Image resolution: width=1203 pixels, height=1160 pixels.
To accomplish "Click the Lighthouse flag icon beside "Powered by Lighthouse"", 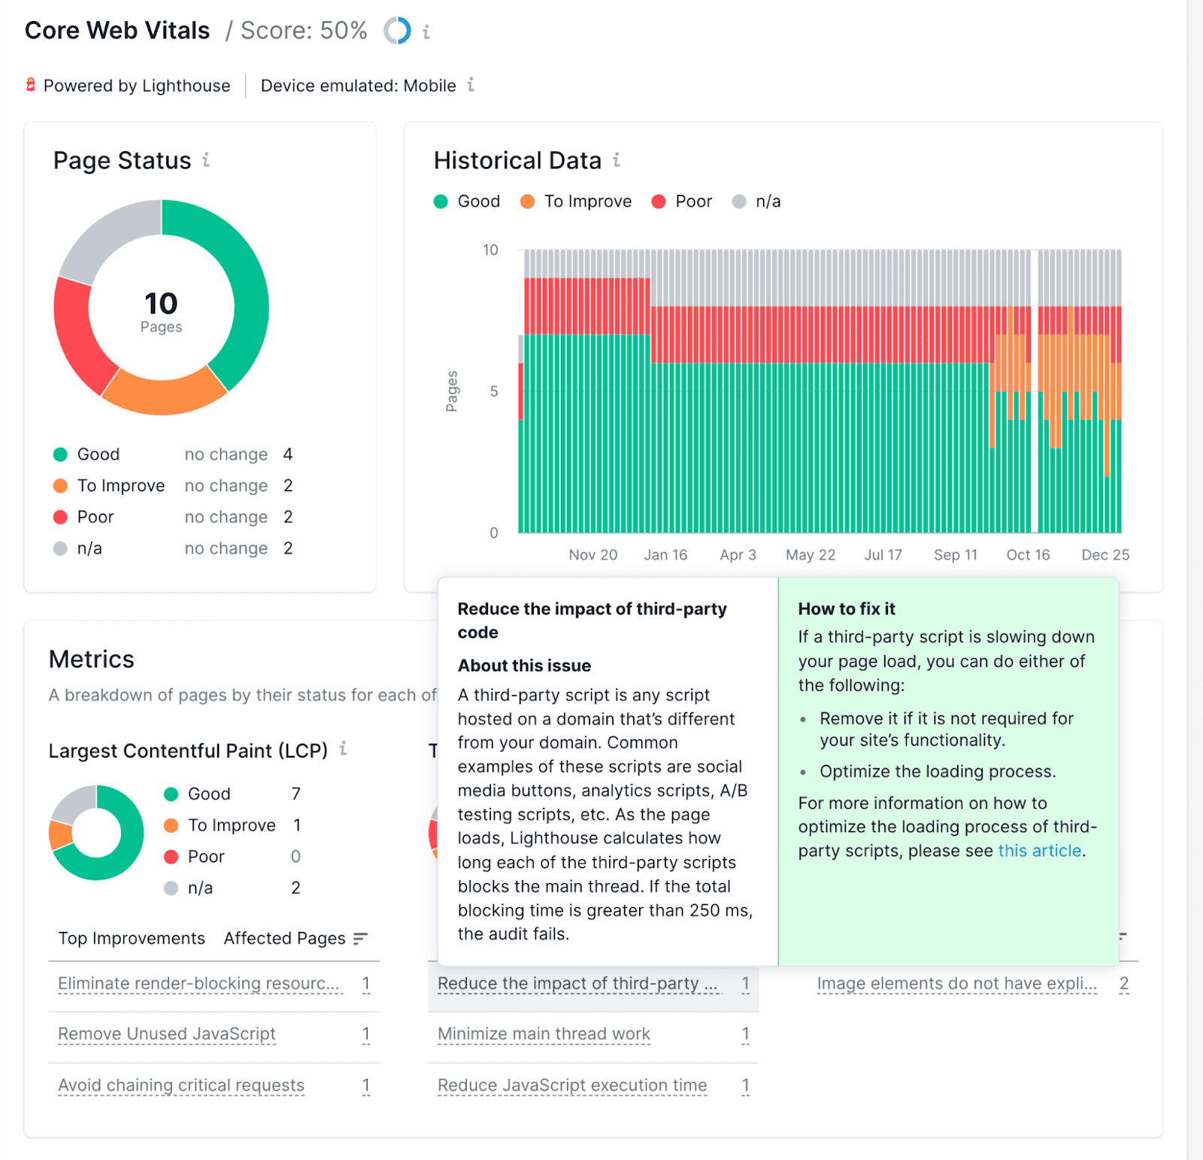I will pos(30,85).
